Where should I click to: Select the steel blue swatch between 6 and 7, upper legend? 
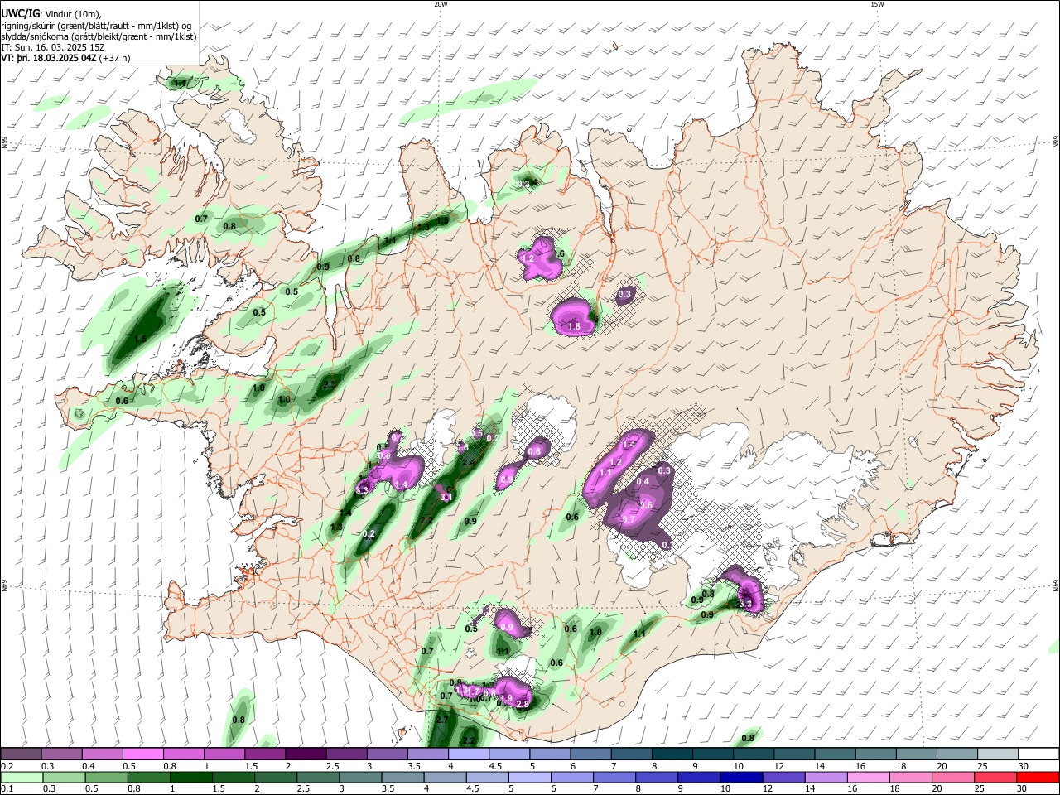(591, 754)
